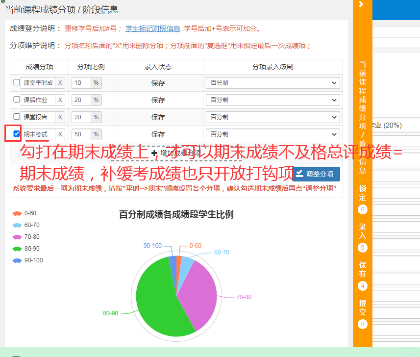Delete 课堂平时成 item with X icon
This screenshot has height=357, width=420.
(x=60, y=83)
